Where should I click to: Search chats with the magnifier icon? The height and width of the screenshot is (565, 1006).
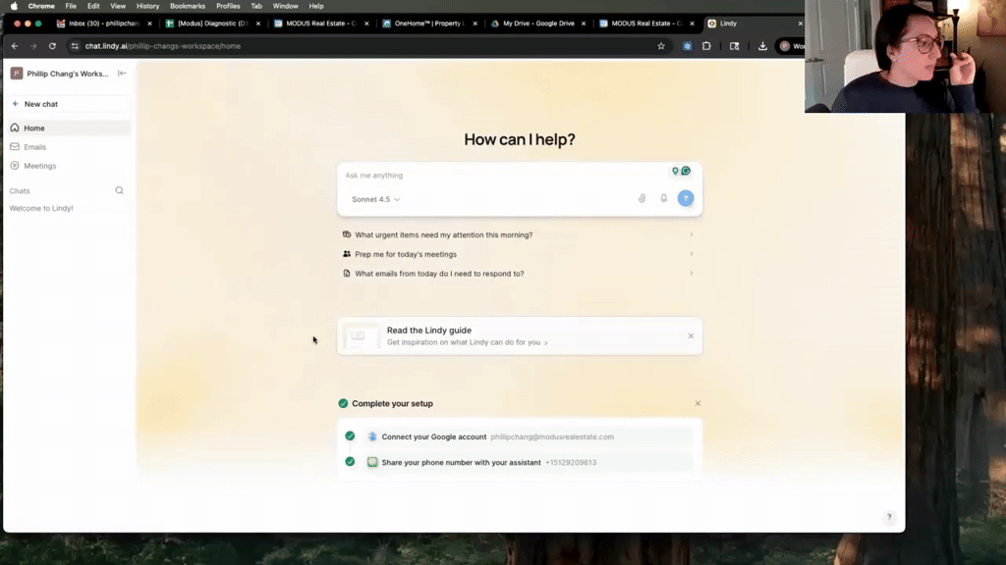pyautogui.click(x=120, y=191)
